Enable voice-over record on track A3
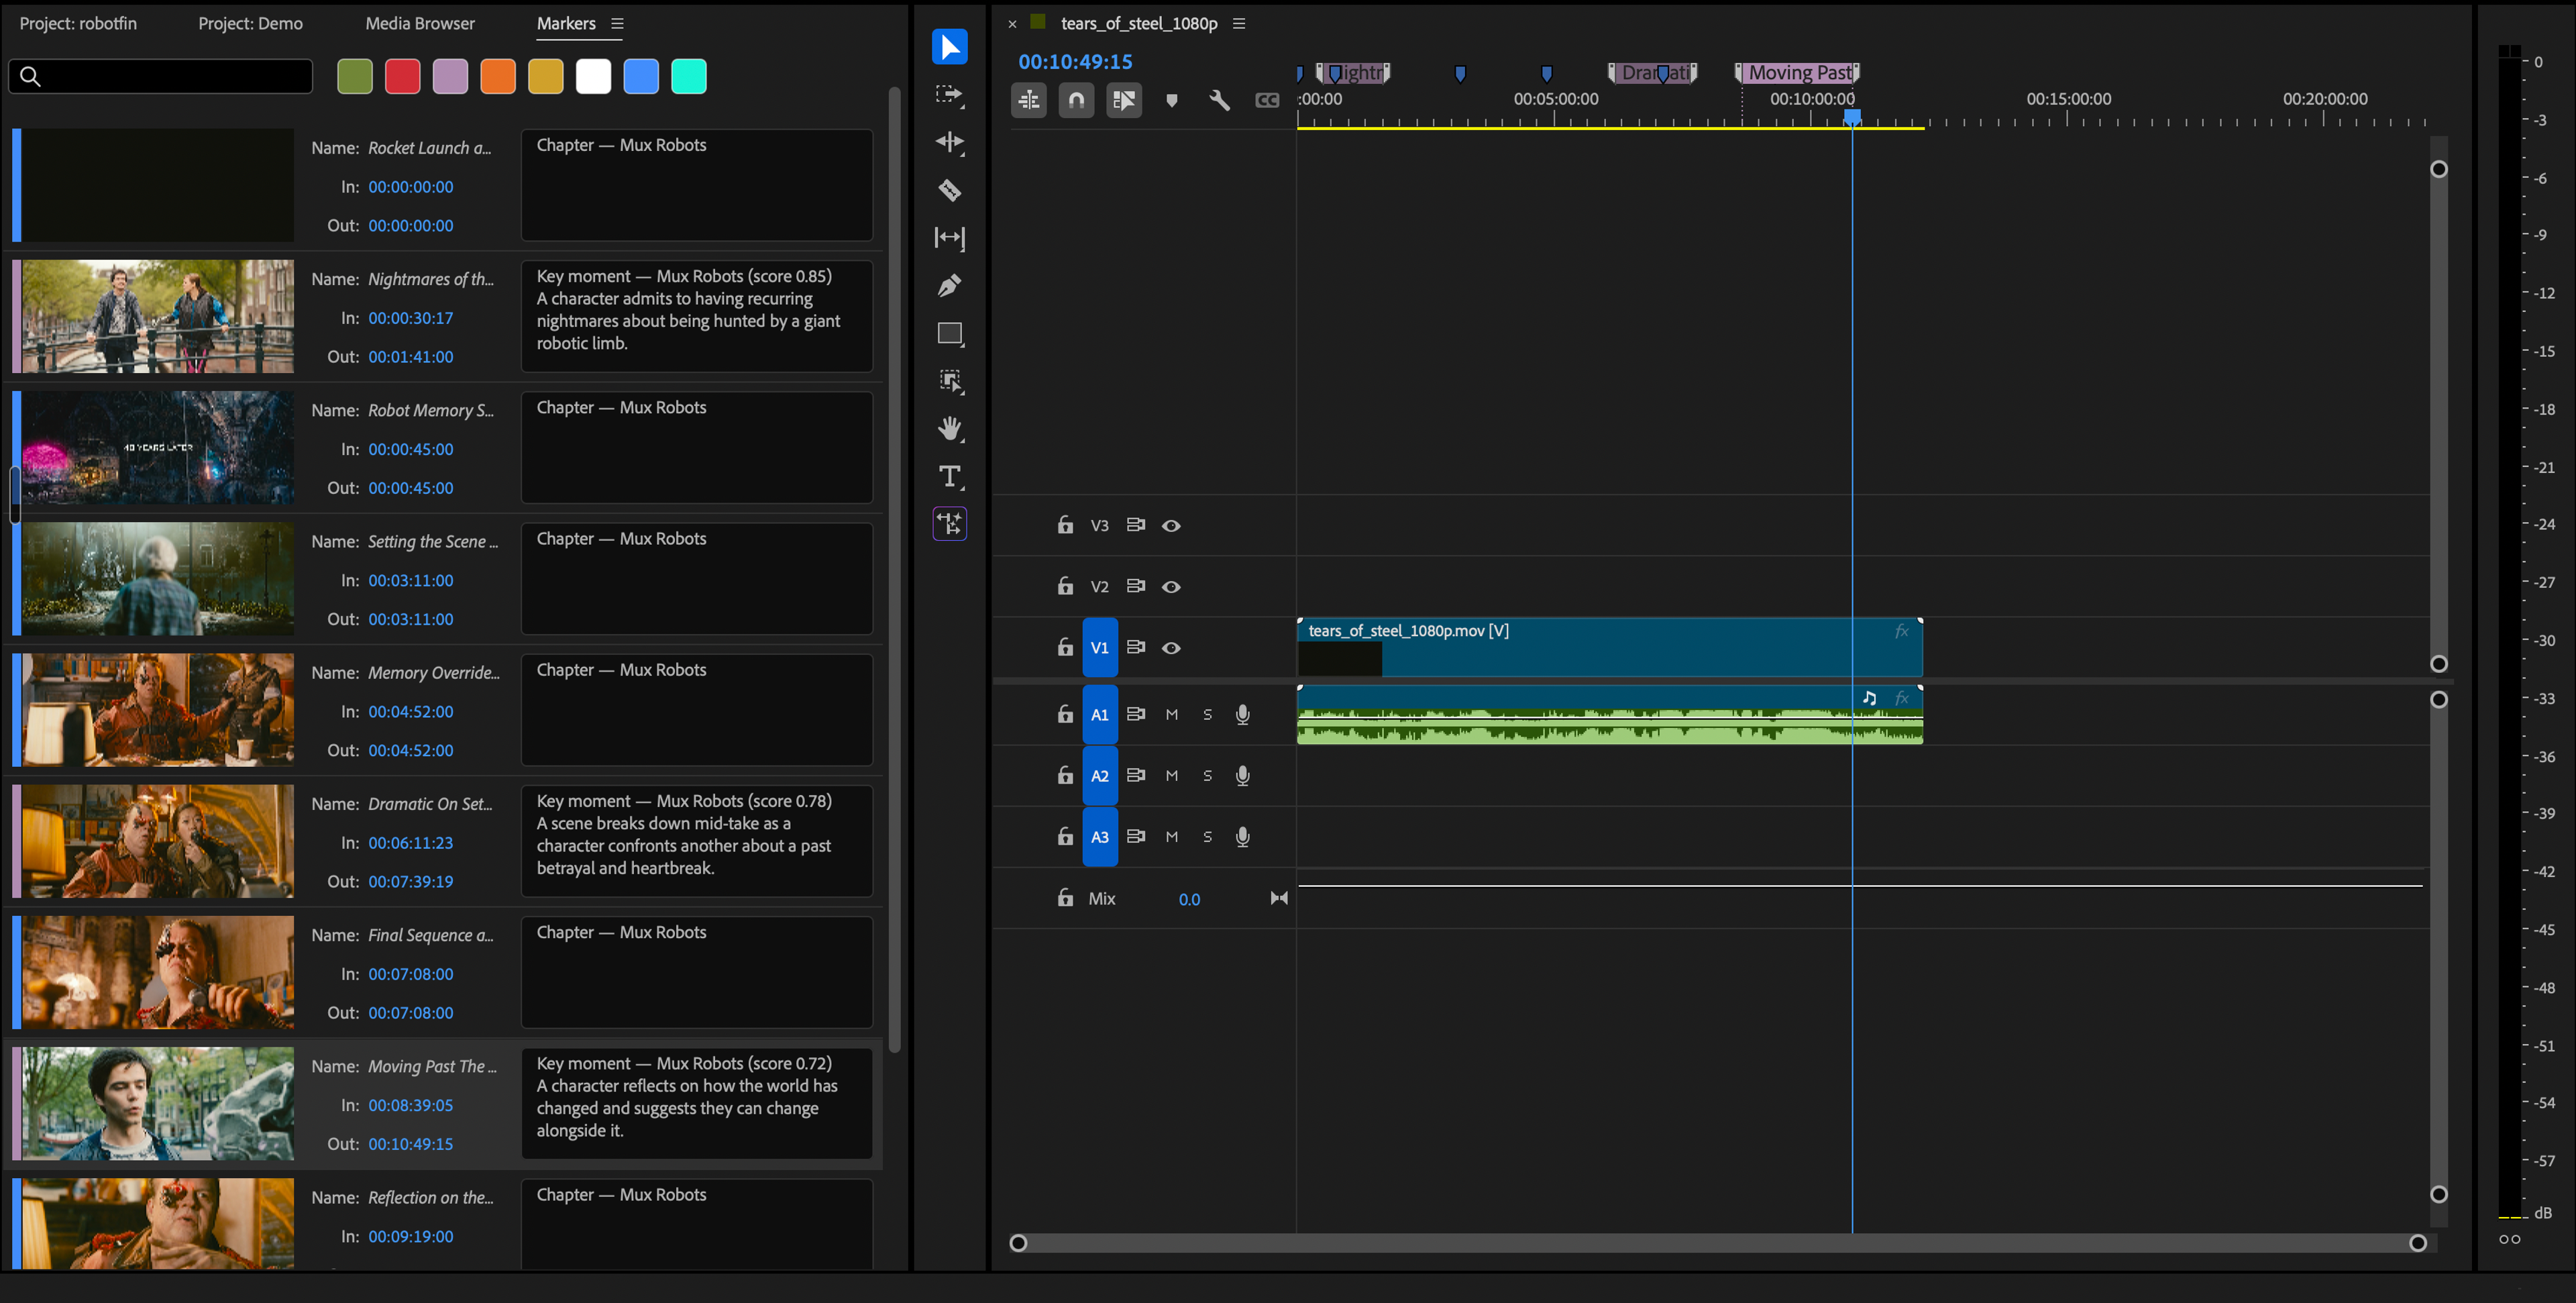2576x1303 pixels. click(x=1242, y=837)
